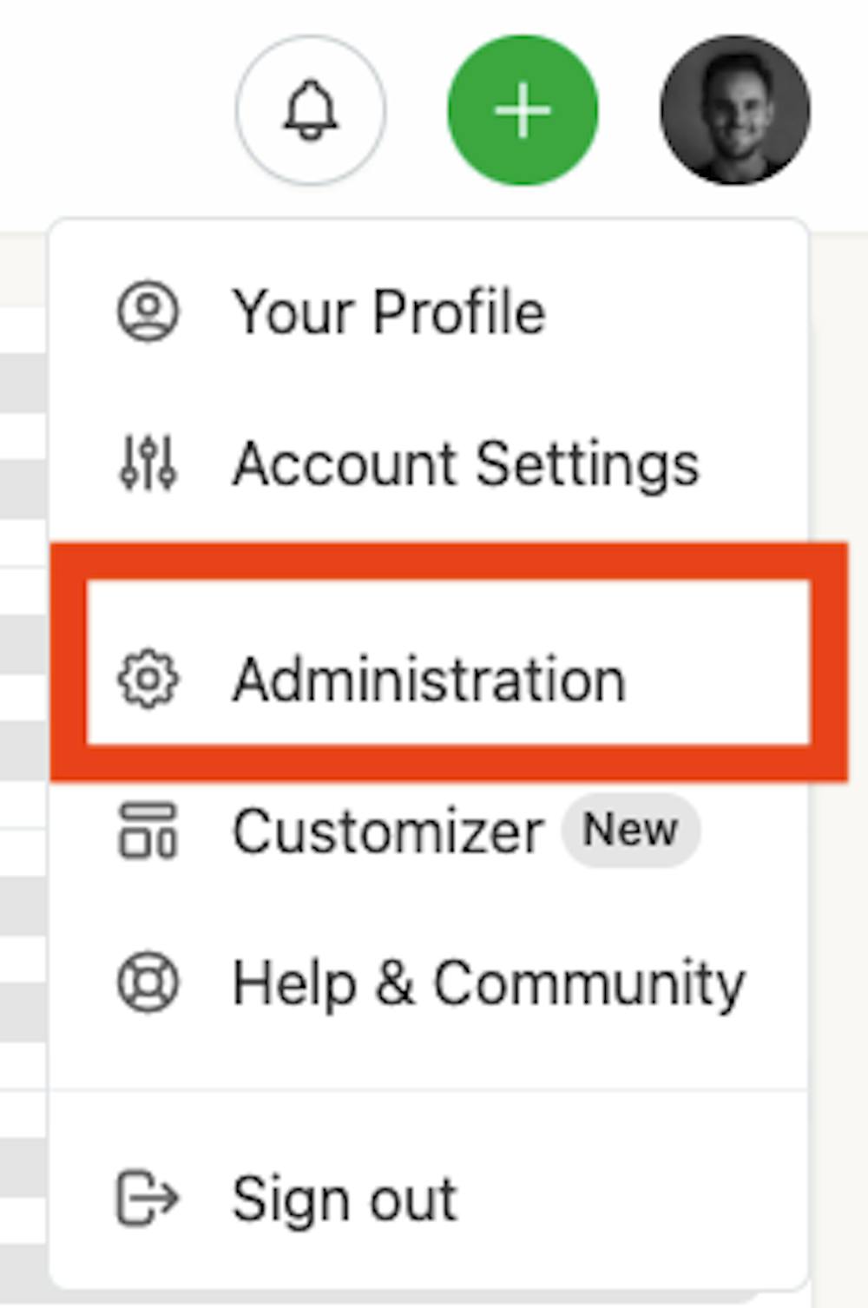
Task: Click the blank header area left of bell
Action: tap(113, 110)
